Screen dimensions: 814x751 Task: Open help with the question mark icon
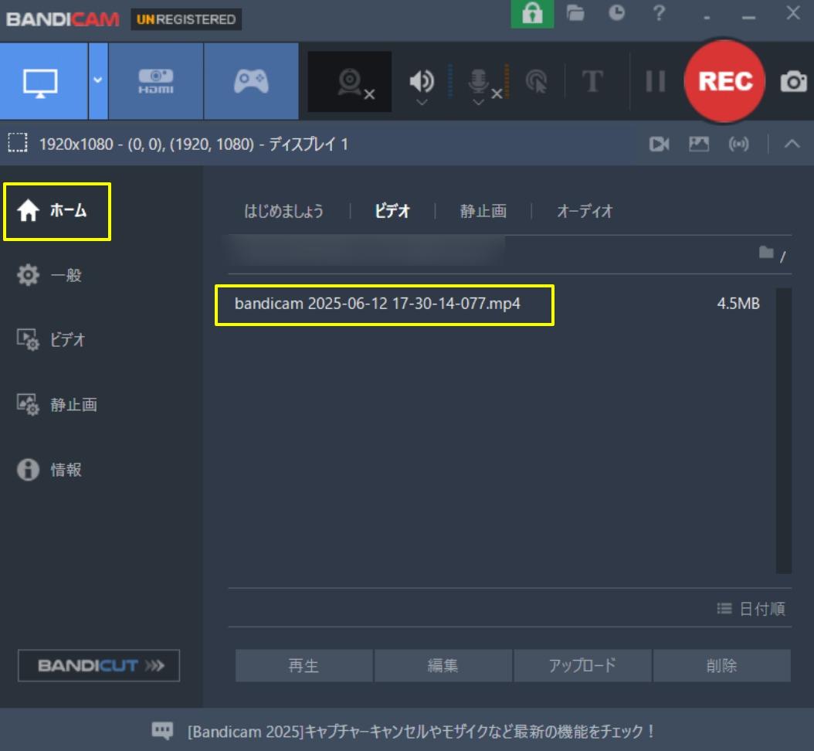(x=658, y=13)
